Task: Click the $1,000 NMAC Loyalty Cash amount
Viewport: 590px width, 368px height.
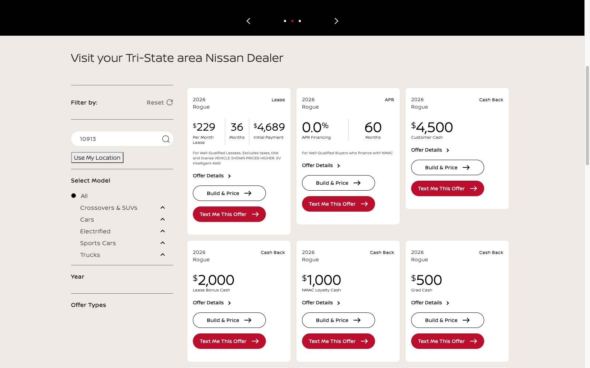Action: point(322,280)
